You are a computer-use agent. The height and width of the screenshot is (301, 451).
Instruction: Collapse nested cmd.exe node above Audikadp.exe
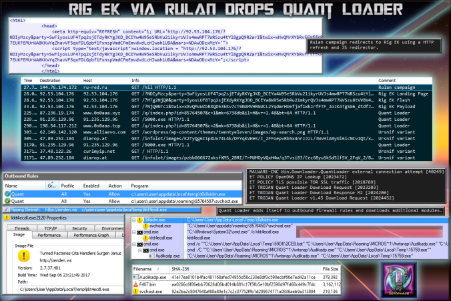click(x=140, y=250)
